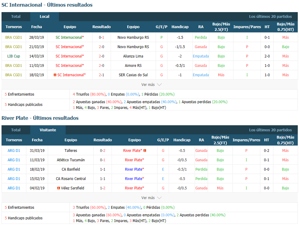This screenshot has width=299, height=226.
Task: Click red card icon next to River Plate, Talleres row
Action: 145,151
